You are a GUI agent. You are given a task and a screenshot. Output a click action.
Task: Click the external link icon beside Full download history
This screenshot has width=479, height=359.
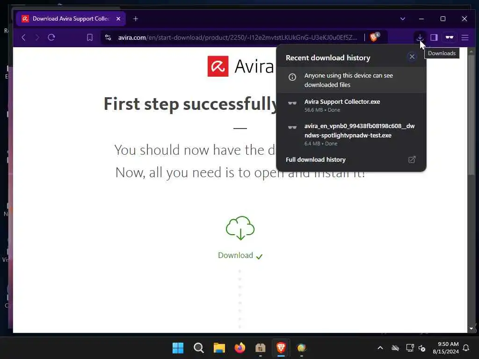pyautogui.click(x=412, y=159)
